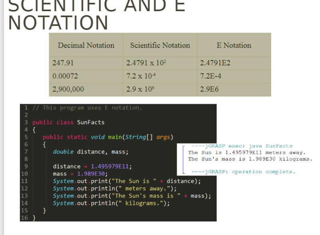Select the distance = 1.495979E11 assignment line

coord(93,166)
